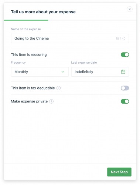Click the 'This item is reccuring' label
This screenshot has width=140, height=185.
click(29, 55)
